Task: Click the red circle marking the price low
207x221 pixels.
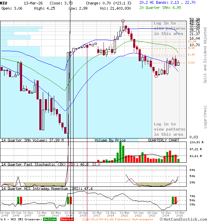Action: pos(156,76)
